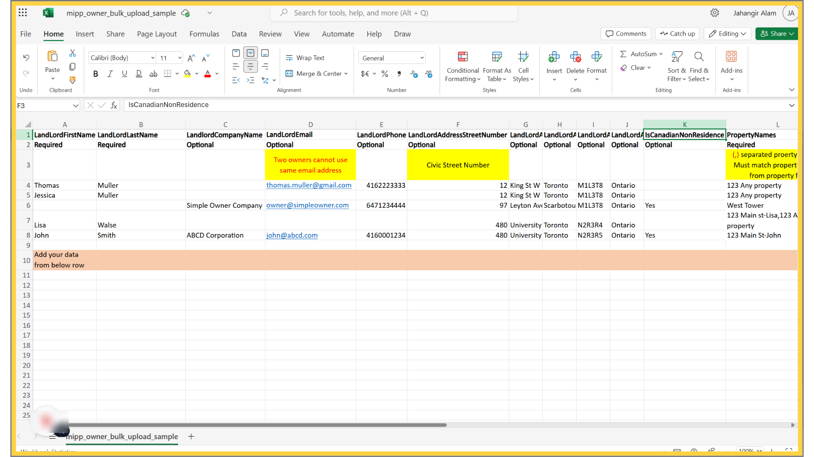
Task: Open the Add-ins icon
Action: 731,57
